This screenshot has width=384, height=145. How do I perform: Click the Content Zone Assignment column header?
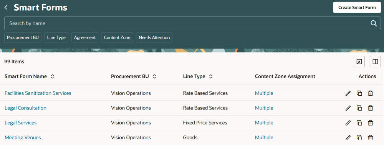tap(285, 77)
